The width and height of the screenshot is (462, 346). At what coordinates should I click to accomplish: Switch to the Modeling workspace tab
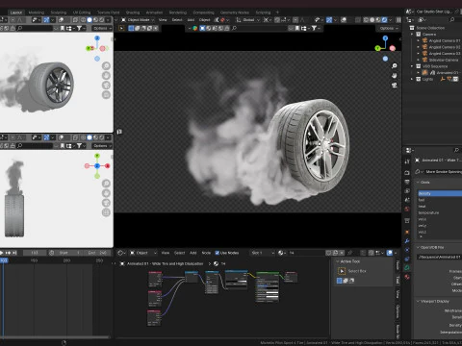click(37, 12)
